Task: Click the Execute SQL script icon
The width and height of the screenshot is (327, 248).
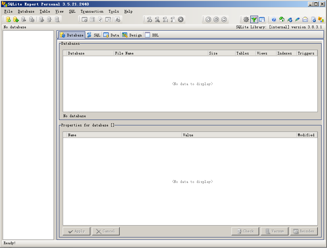Action: point(150,19)
